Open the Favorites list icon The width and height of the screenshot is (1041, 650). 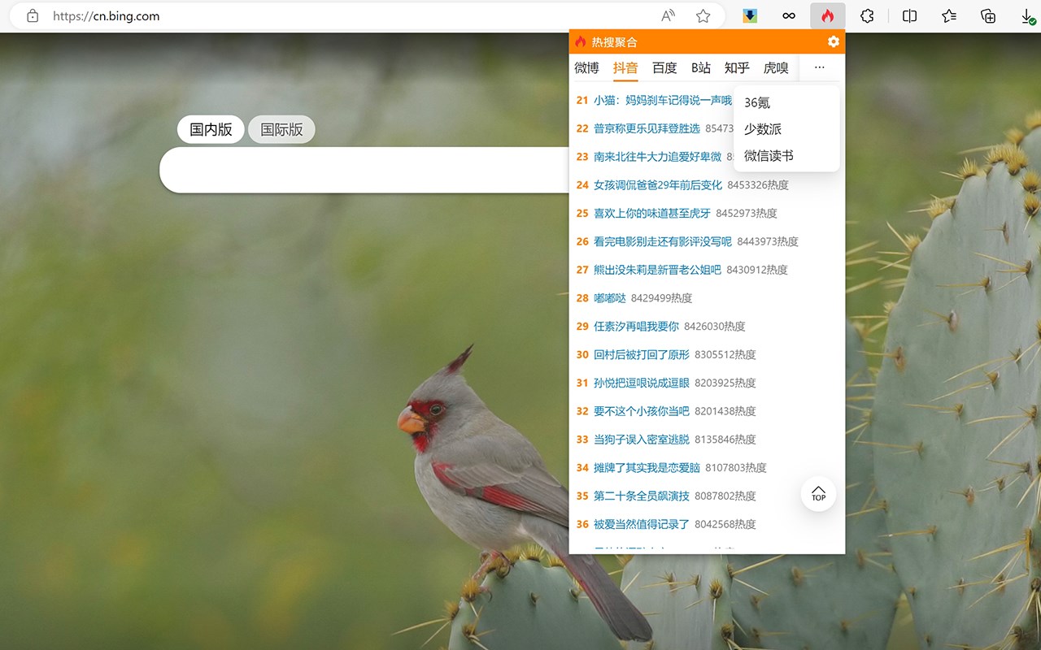(949, 16)
